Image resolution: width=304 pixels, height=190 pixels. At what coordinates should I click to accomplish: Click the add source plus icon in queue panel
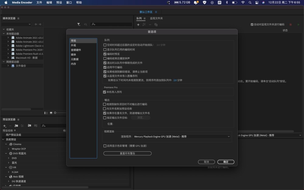(x=138, y=25)
